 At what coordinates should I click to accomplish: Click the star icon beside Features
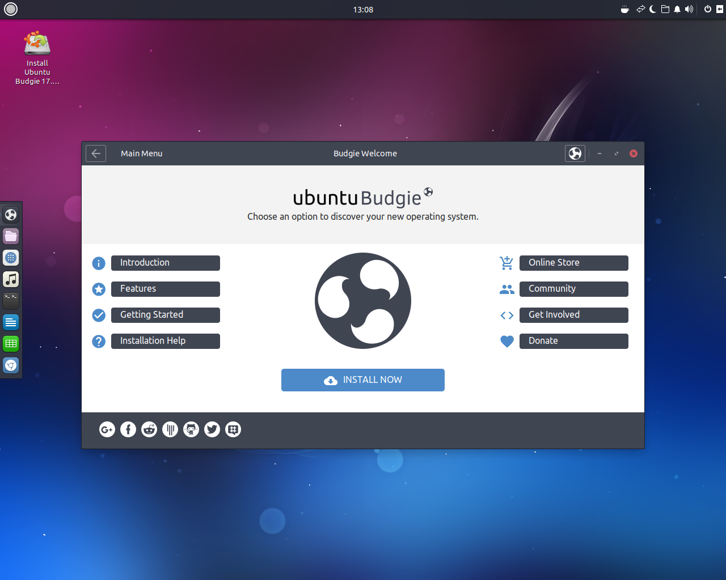coord(99,289)
